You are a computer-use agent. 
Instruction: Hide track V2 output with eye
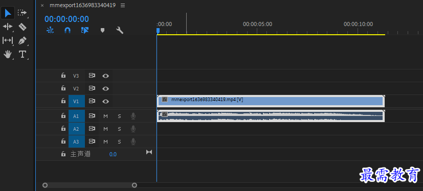point(105,89)
